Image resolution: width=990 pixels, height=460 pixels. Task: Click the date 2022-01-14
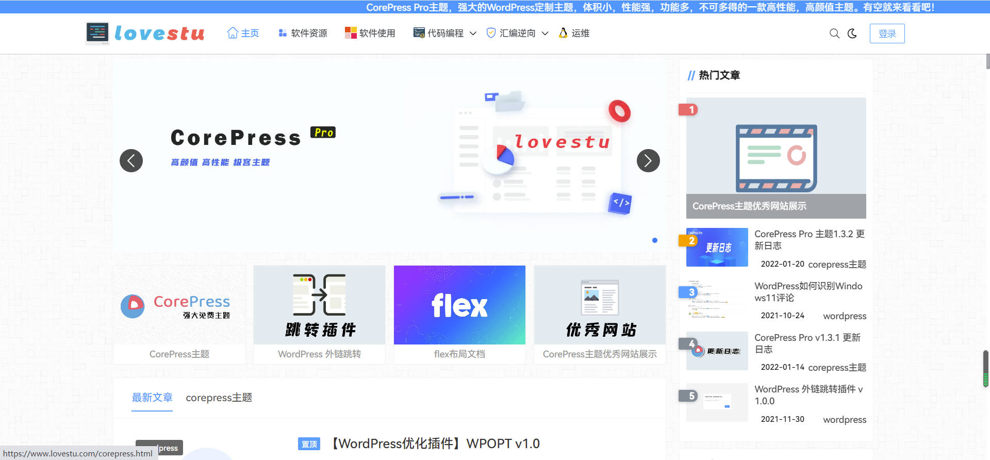pos(783,367)
